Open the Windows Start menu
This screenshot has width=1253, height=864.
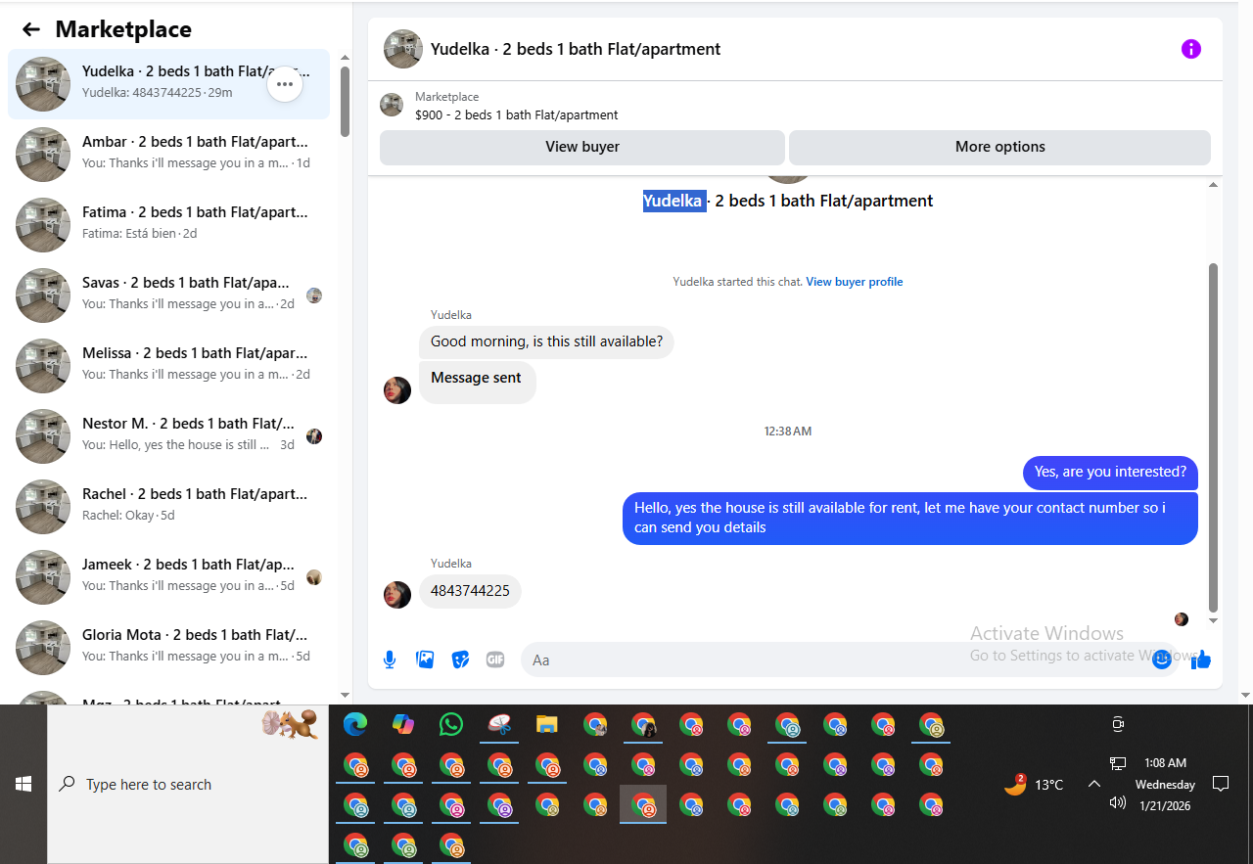pos(23,784)
